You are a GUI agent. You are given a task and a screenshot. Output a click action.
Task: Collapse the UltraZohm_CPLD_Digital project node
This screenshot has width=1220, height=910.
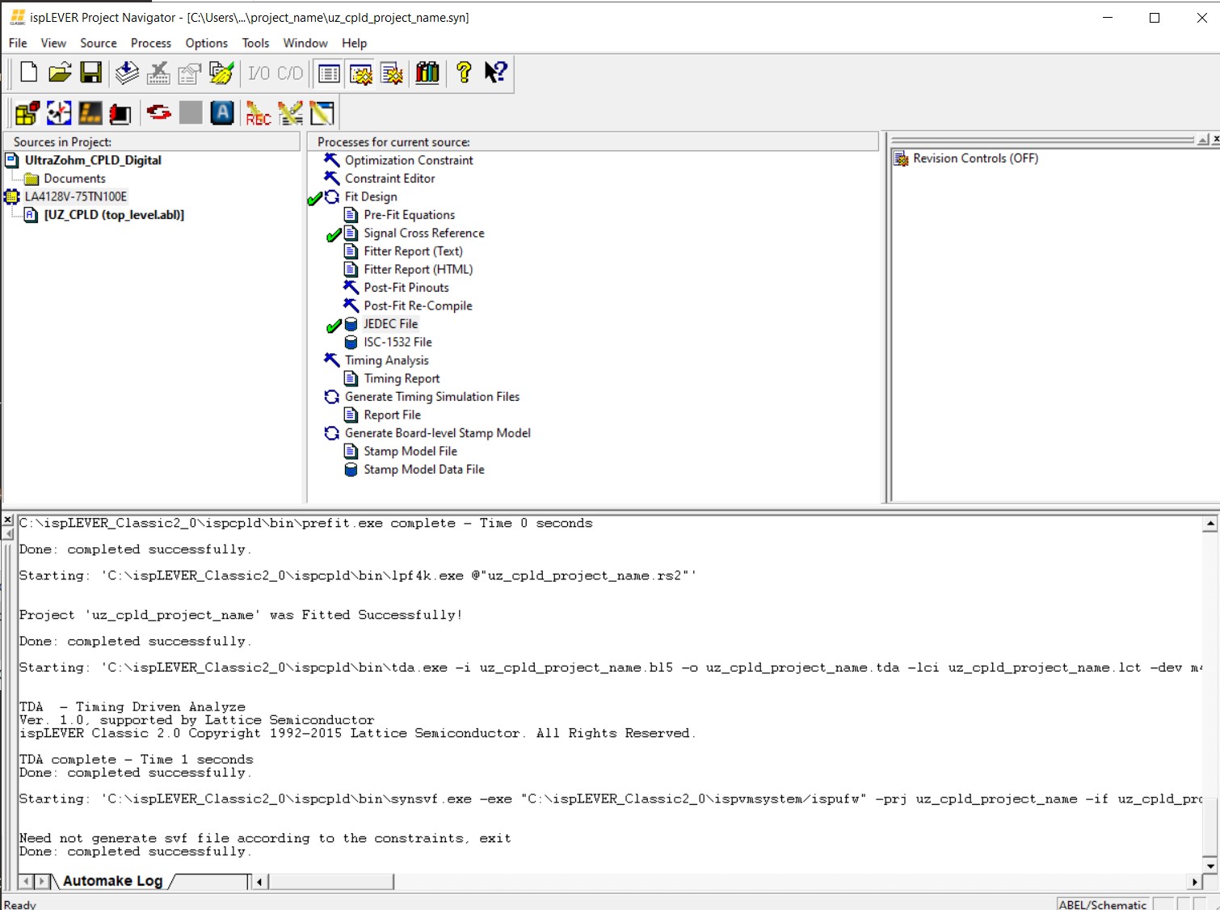click(x=91, y=160)
